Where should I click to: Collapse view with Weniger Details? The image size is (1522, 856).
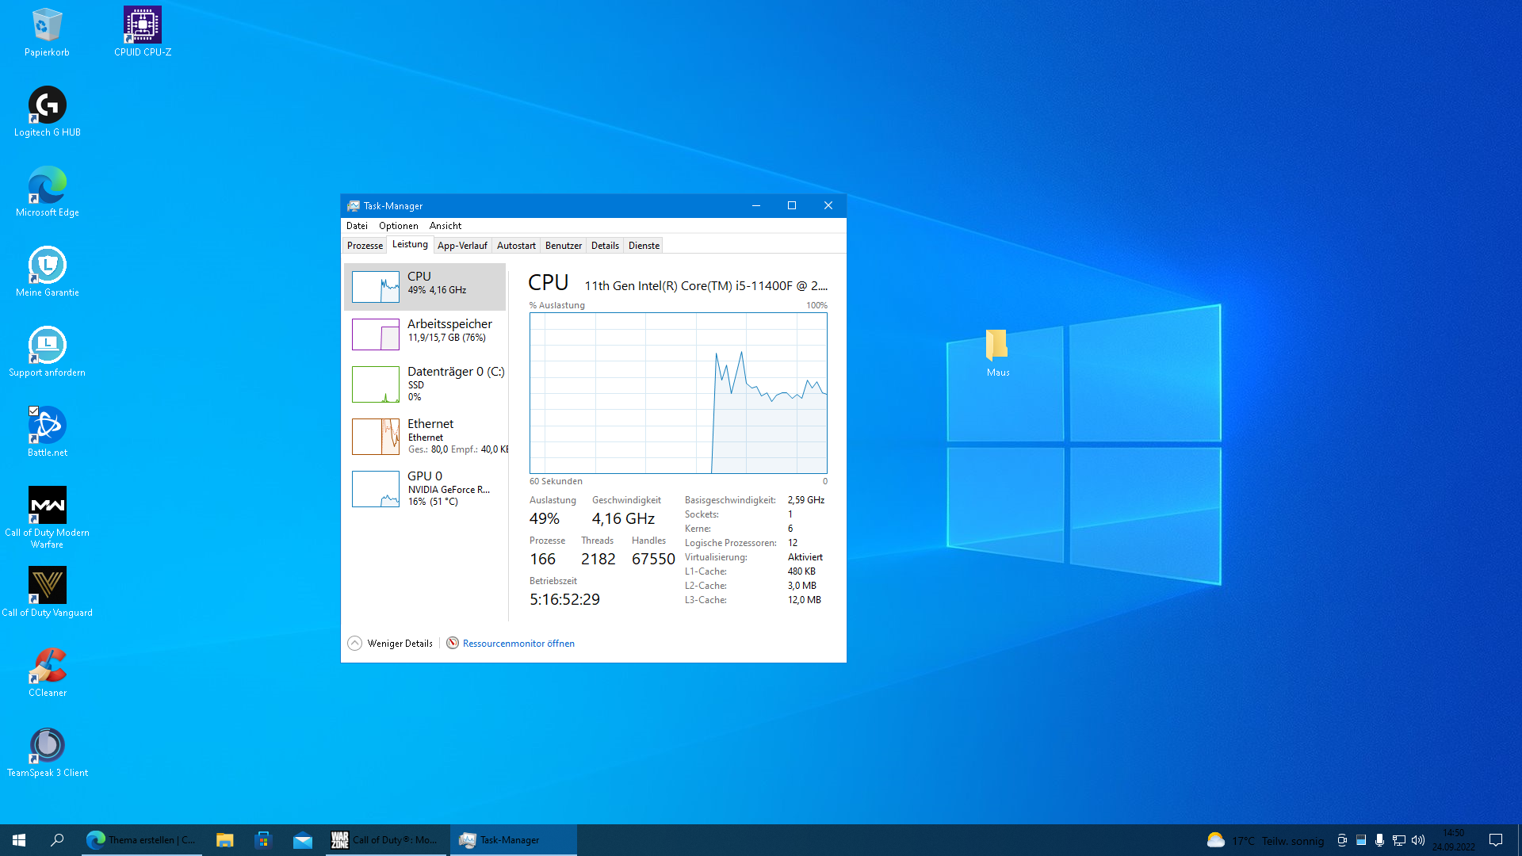click(x=391, y=644)
